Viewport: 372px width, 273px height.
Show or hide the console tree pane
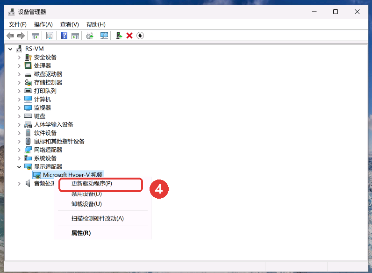pyautogui.click(x=36, y=36)
